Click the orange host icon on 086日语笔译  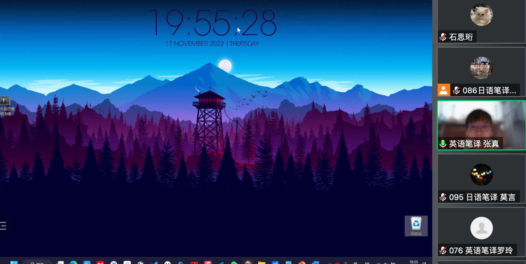444,90
